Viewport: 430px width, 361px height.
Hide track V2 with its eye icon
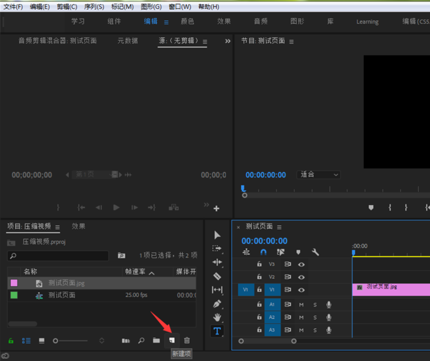click(x=301, y=277)
